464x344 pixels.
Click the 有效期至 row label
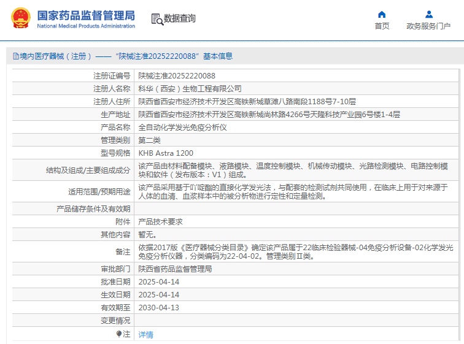pyautogui.click(x=115, y=308)
